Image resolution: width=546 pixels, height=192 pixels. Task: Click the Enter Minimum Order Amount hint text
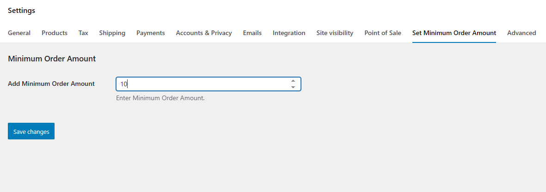[x=160, y=98]
